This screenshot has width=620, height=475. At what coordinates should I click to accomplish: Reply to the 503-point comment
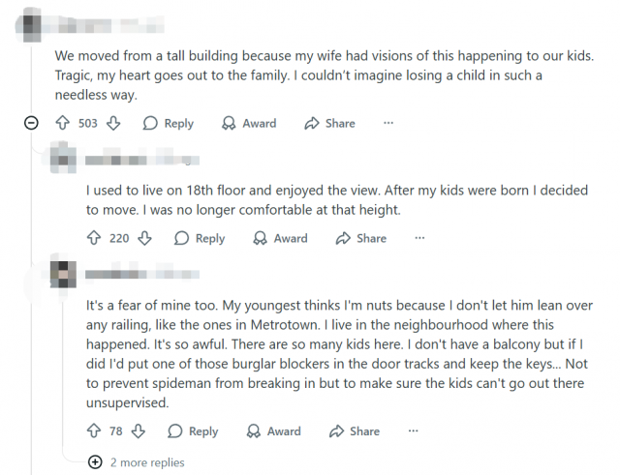[x=168, y=123]
